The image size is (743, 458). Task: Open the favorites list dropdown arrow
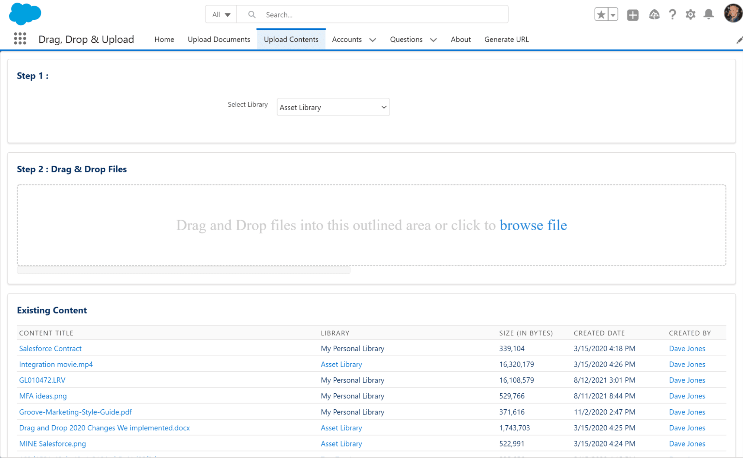tap(613, 14)
